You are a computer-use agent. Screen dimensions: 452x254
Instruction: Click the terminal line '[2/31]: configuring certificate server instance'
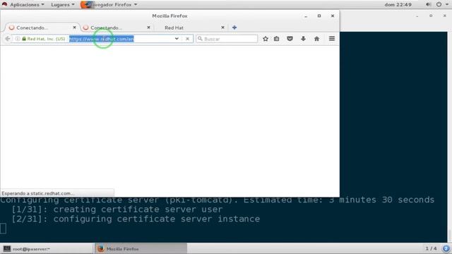pyautogui.click(x=136, y=219)
